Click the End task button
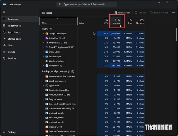The image size is (178, 136). 140,13
